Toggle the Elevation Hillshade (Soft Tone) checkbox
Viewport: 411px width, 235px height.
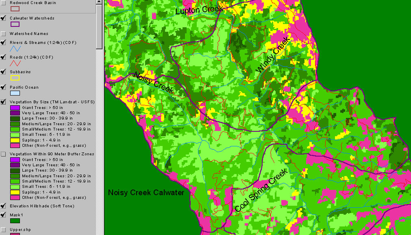pyautogui.click(x=3, y=206)
